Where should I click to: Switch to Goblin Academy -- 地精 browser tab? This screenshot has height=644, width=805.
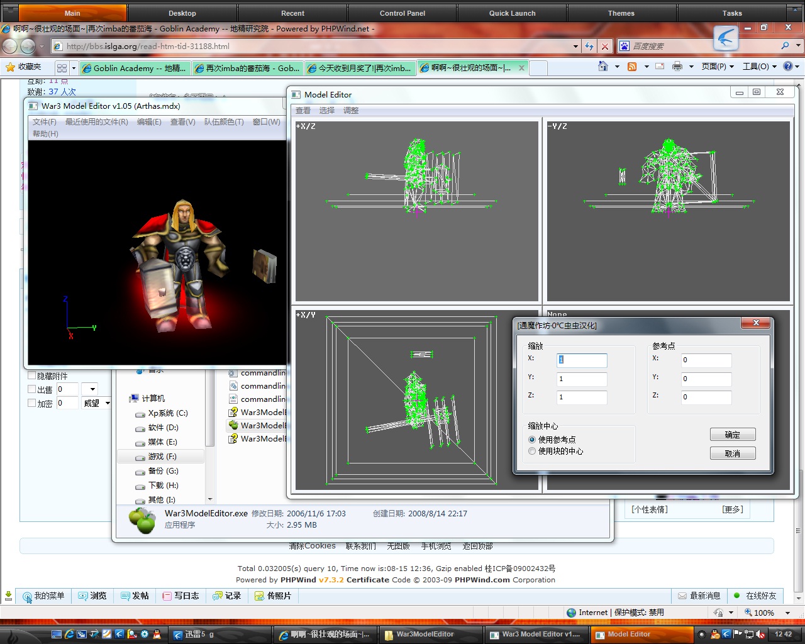(x=134, y=68)
